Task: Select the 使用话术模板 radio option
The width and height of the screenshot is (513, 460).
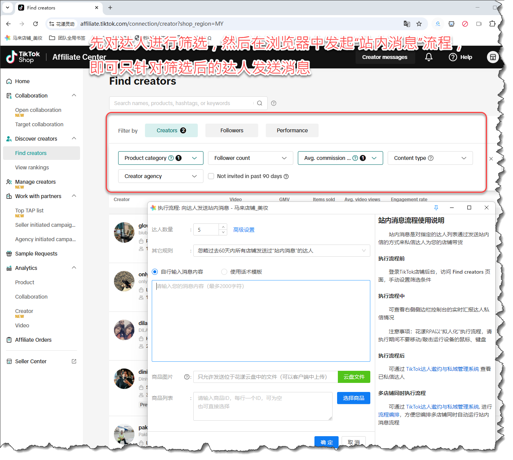Action: (x=224, y=272)
